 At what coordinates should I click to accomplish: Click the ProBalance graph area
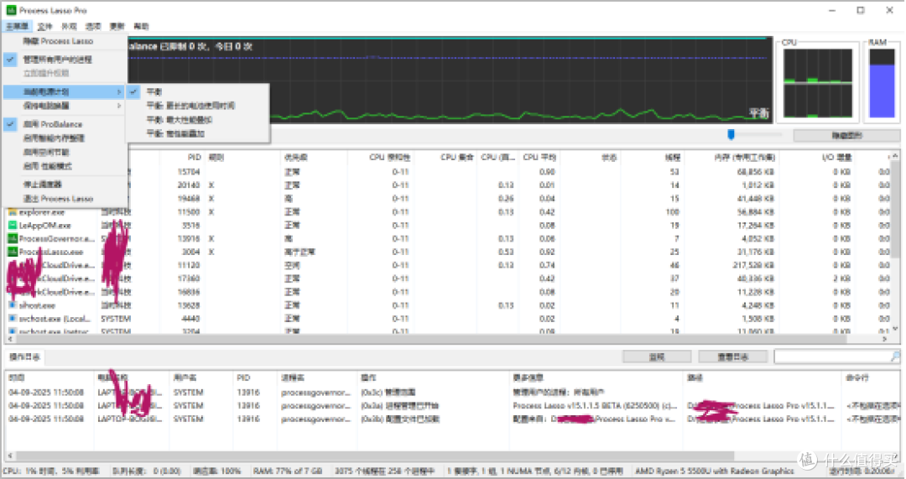[x=450, y=81]
